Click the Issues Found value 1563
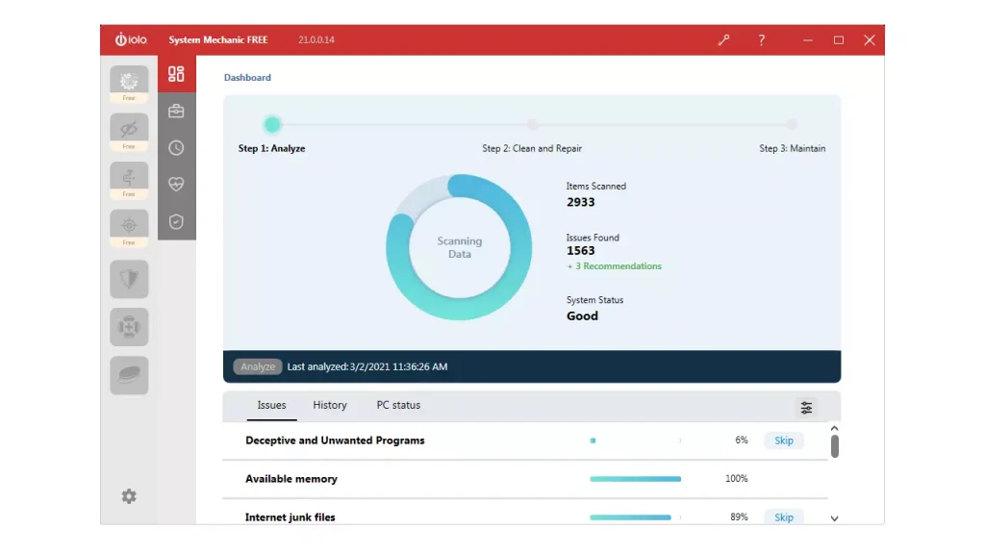 (580, 251)
